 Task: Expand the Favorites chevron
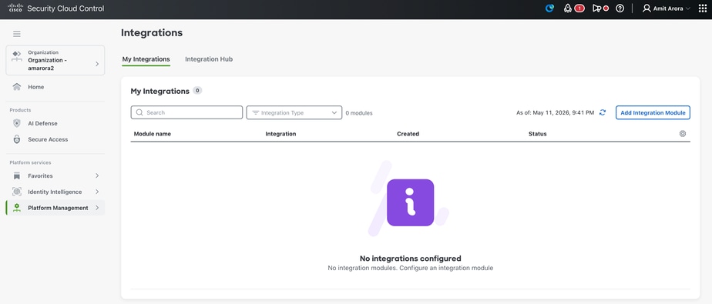click(x=97, y=175)
